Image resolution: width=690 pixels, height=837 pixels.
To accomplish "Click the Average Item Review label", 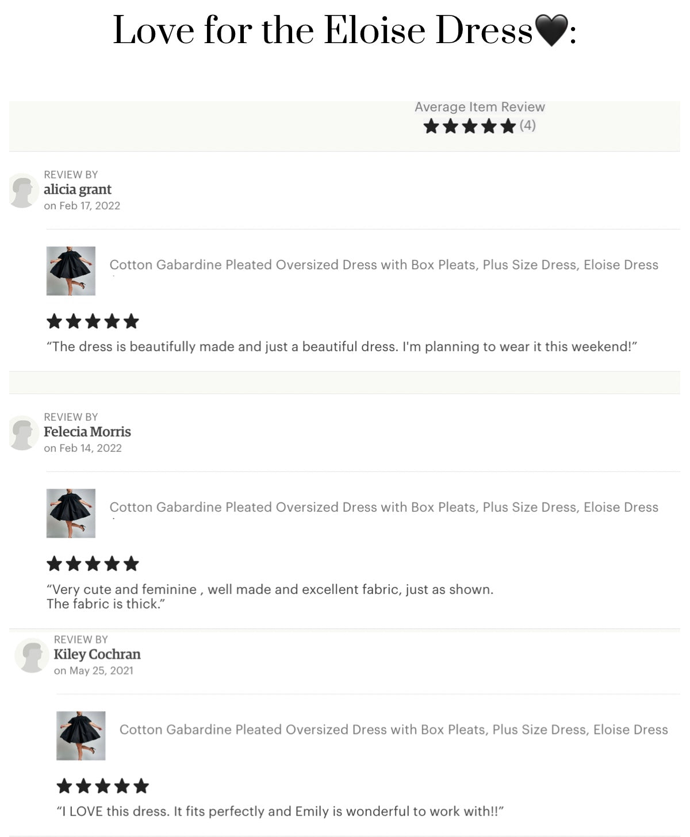I will 480,107.
